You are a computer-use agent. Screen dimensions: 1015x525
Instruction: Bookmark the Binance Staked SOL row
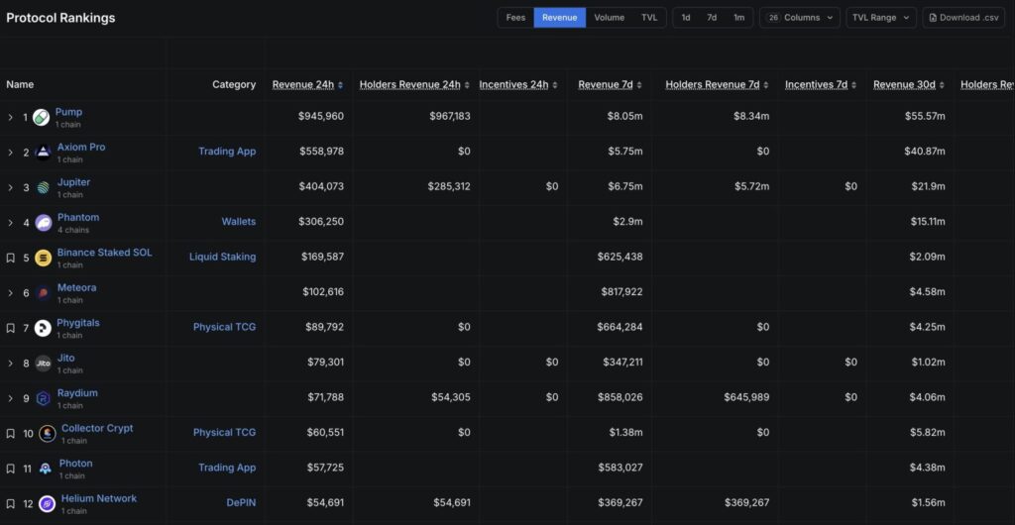(11, 258)
